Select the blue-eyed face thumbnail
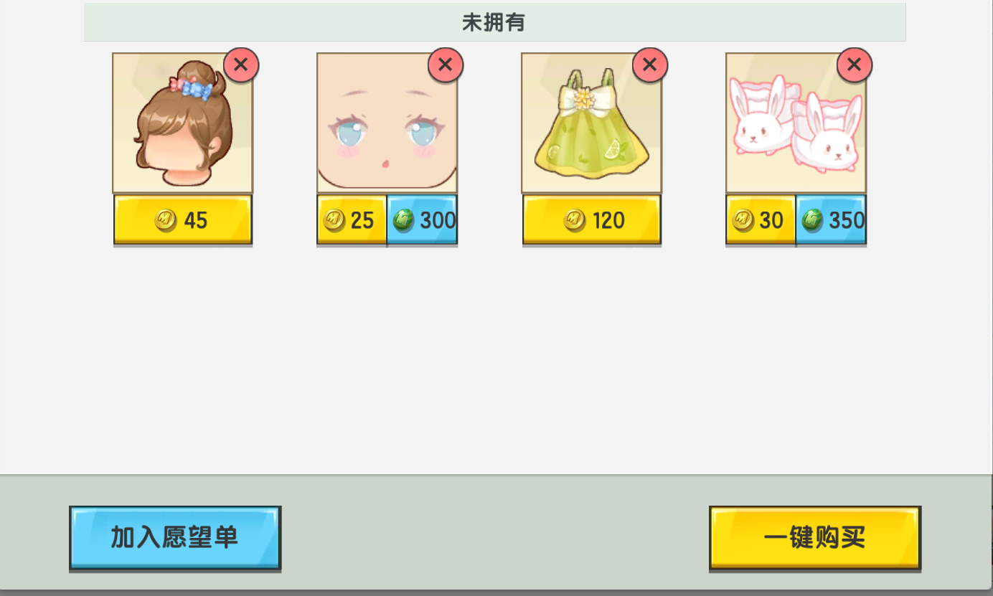 click(x=387, y=123)
